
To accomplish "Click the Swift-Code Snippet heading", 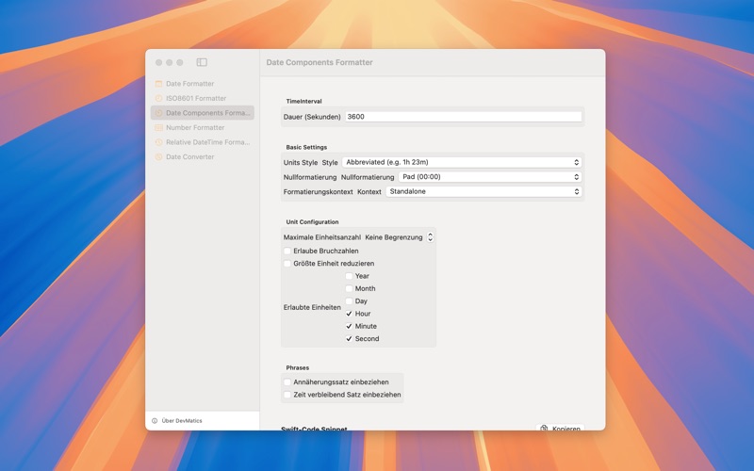I will (x=314, y=429).
